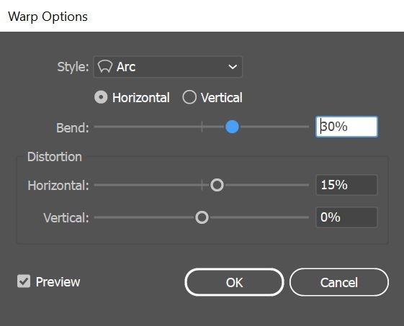404x326 pixels.
Task: Select the Horizontal orientation radio button
Action: coord(101,97)
